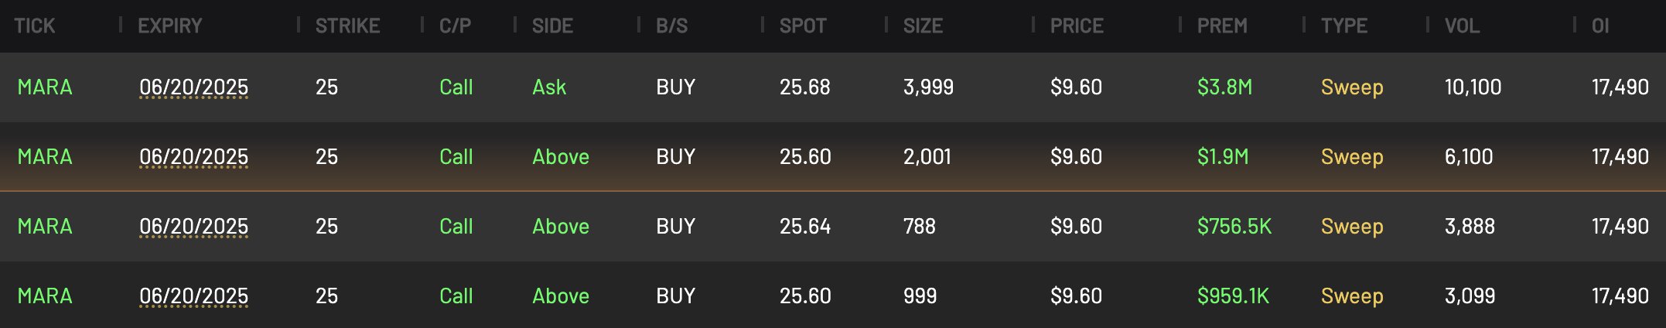Viewport: 1666px width, 328px height.
Task: Sort by the C/P column header
Action: tap(455, 26)
